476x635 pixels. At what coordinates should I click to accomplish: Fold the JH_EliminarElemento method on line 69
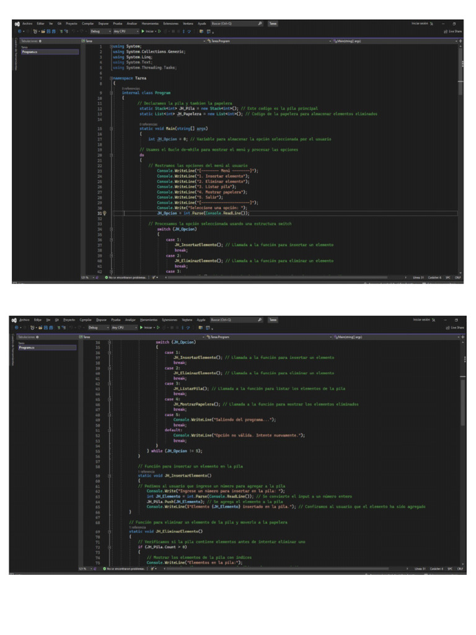pyautogui.click(x=110, y=531)
